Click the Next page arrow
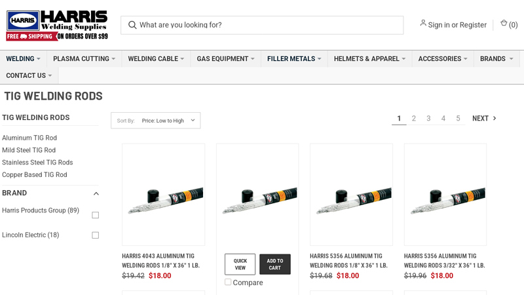This screenshot has width=524, height=295. click(x=484, y=119)
